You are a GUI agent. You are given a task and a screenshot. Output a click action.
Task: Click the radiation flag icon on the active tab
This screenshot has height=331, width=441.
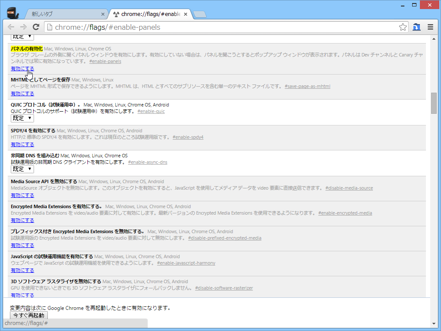tap(115, 13)
